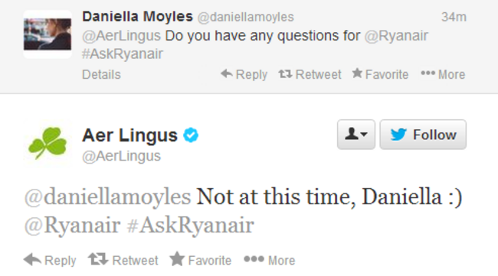Favorite the Aer Lingus tweet
The height and width of the screenshot is (276, 498).
click(201, 260)
